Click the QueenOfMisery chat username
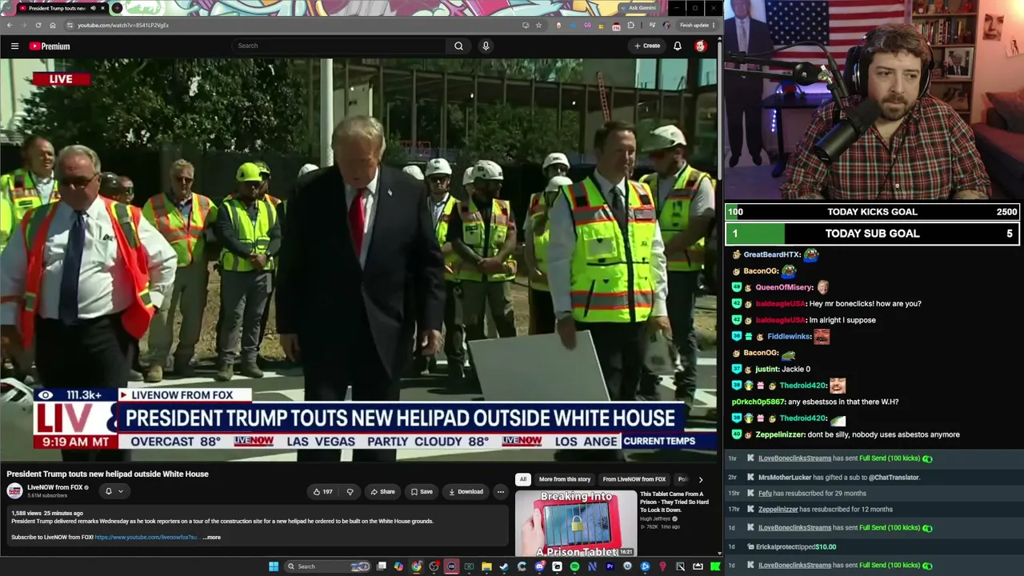Image resolution: width=1024 pixels, height=576 pixels. pyautogui.click(x=784, y=288)
